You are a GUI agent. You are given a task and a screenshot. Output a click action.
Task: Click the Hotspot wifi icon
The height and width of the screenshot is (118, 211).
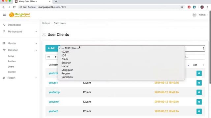pyautogui.click(x=4, y=50)
